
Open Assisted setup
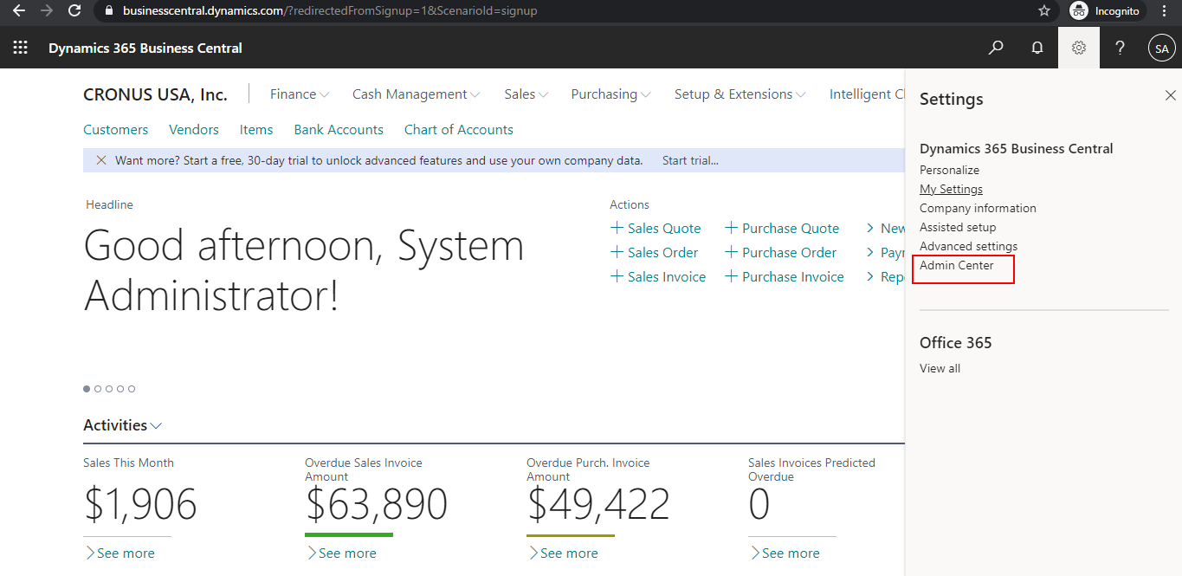958,227
